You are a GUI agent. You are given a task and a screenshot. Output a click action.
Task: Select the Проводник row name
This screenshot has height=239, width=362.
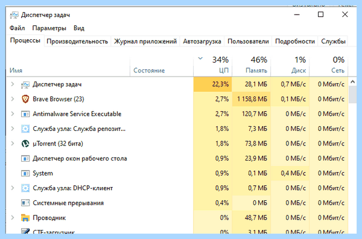(x=49, y=218)
